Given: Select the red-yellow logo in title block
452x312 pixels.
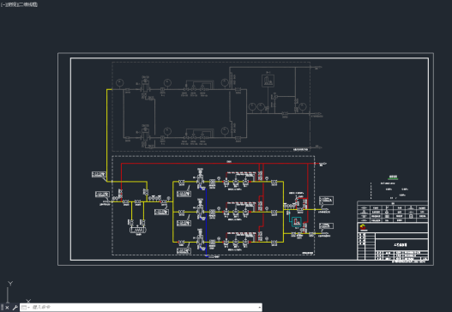Looking at the screenshot, I should pyautogui.click(x=363, y=227).
